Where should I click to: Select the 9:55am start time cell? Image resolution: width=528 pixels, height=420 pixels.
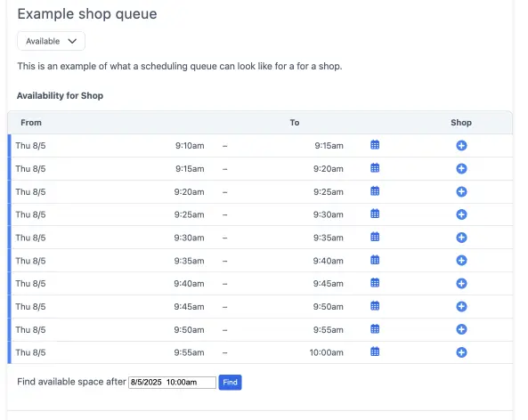(x=190, y=352)
